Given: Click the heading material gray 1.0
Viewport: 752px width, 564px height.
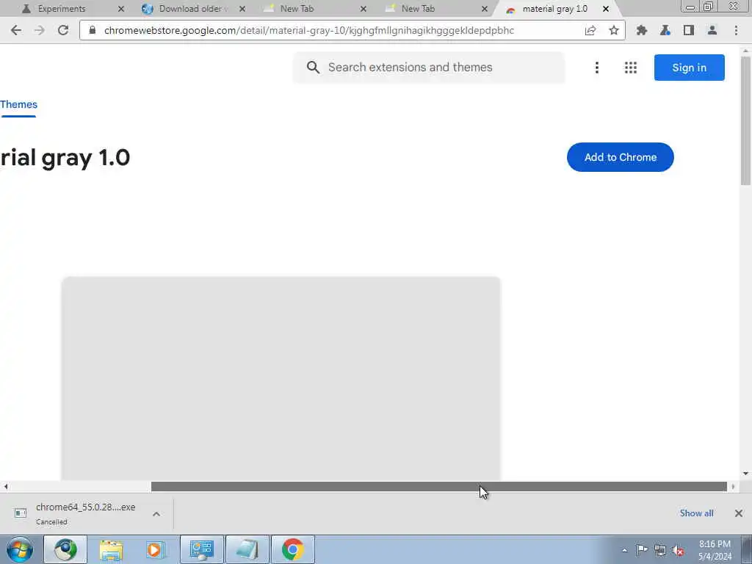Looking at the screenshot, I should (x=65, y=157).
